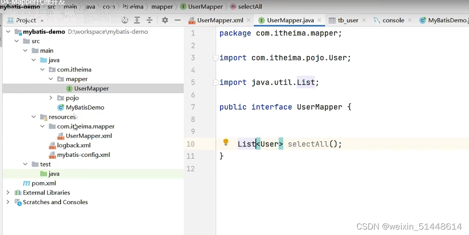Click selectAll method name in editor
This screenshot has height=235, width=469.
308,144
